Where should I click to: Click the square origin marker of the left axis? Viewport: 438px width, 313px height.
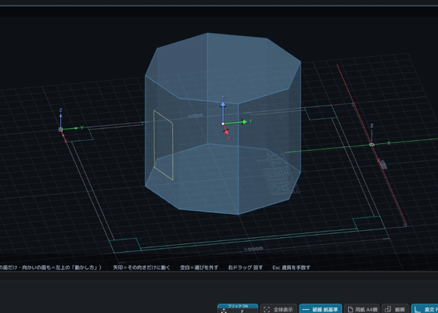point(61,129)
